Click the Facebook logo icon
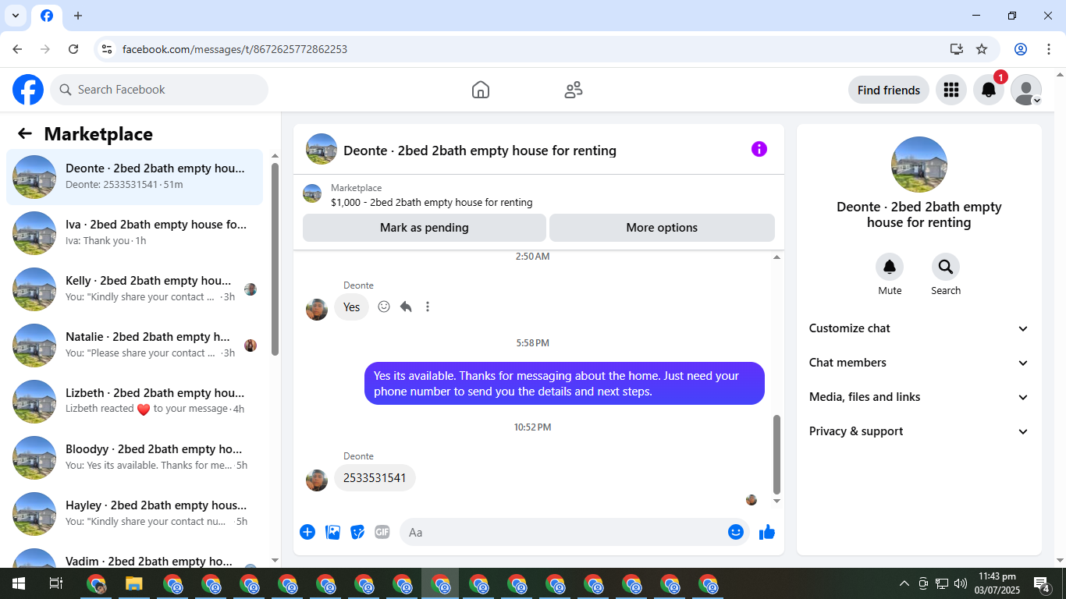Screen dimensions: 1066x599 point(28,90)
